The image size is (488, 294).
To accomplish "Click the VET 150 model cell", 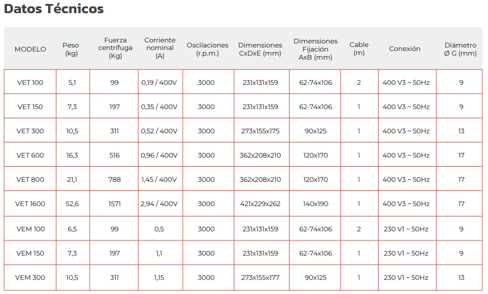I will 30,107.
